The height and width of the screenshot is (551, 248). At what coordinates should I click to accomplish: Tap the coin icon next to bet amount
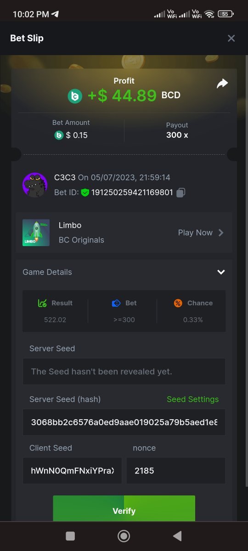point(59,135)
